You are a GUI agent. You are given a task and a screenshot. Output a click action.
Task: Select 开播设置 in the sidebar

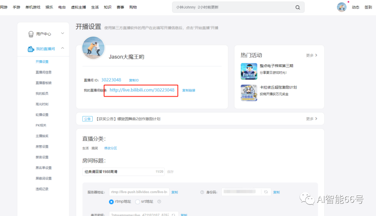click(x=42, y=62)
